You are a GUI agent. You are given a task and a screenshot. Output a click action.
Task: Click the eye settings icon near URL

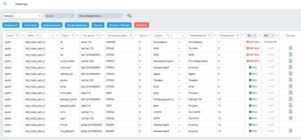click(129, 16)
